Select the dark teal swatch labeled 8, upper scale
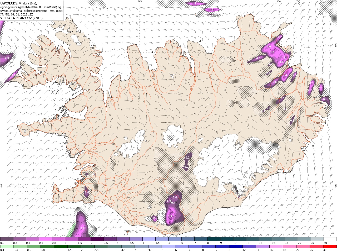The image size is (337, 252). [x=214, y=239]
